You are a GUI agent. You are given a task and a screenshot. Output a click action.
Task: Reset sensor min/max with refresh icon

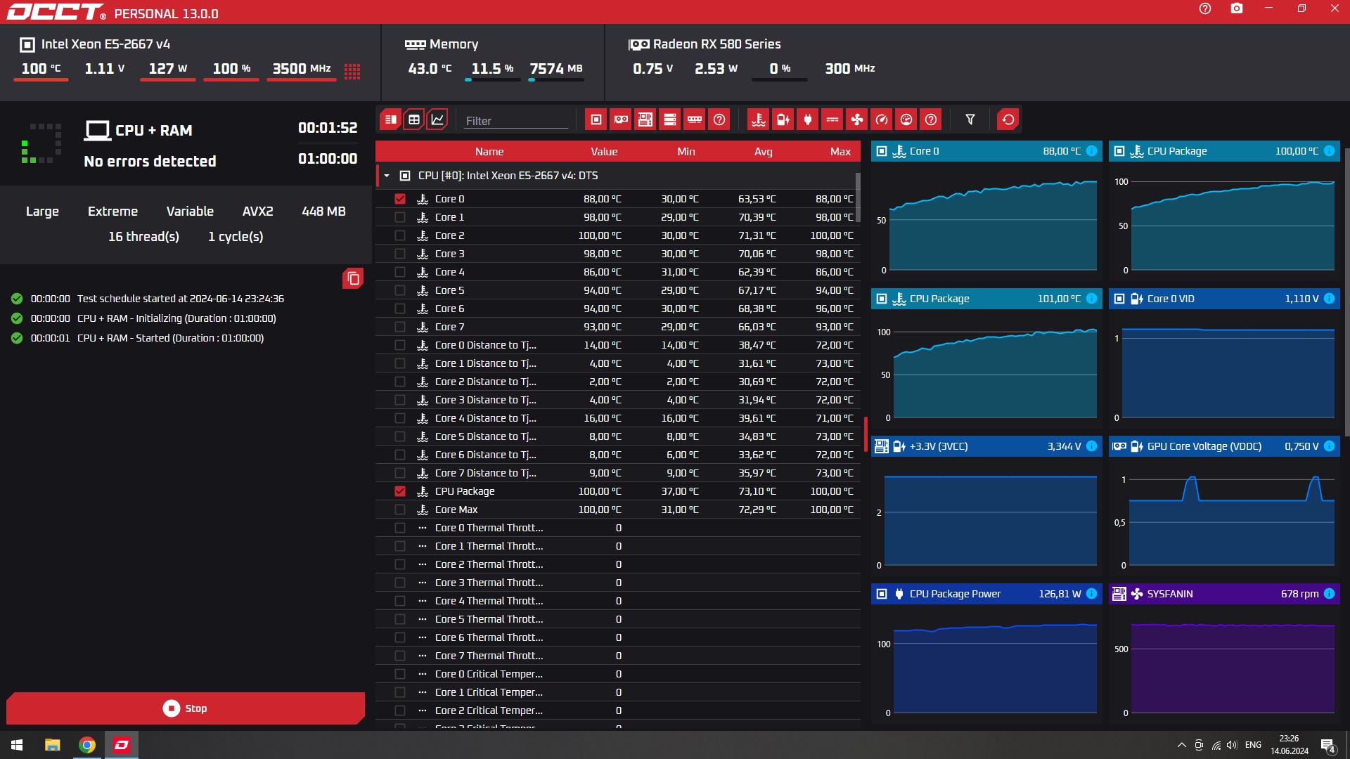click(1008, 119)
